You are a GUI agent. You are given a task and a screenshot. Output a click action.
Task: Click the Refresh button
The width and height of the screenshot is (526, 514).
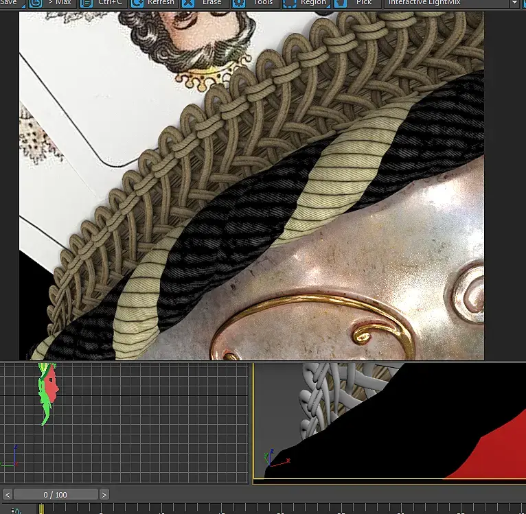[153, 3]
